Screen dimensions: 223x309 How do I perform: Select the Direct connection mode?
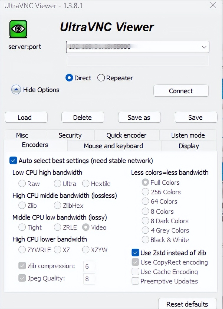69,78
